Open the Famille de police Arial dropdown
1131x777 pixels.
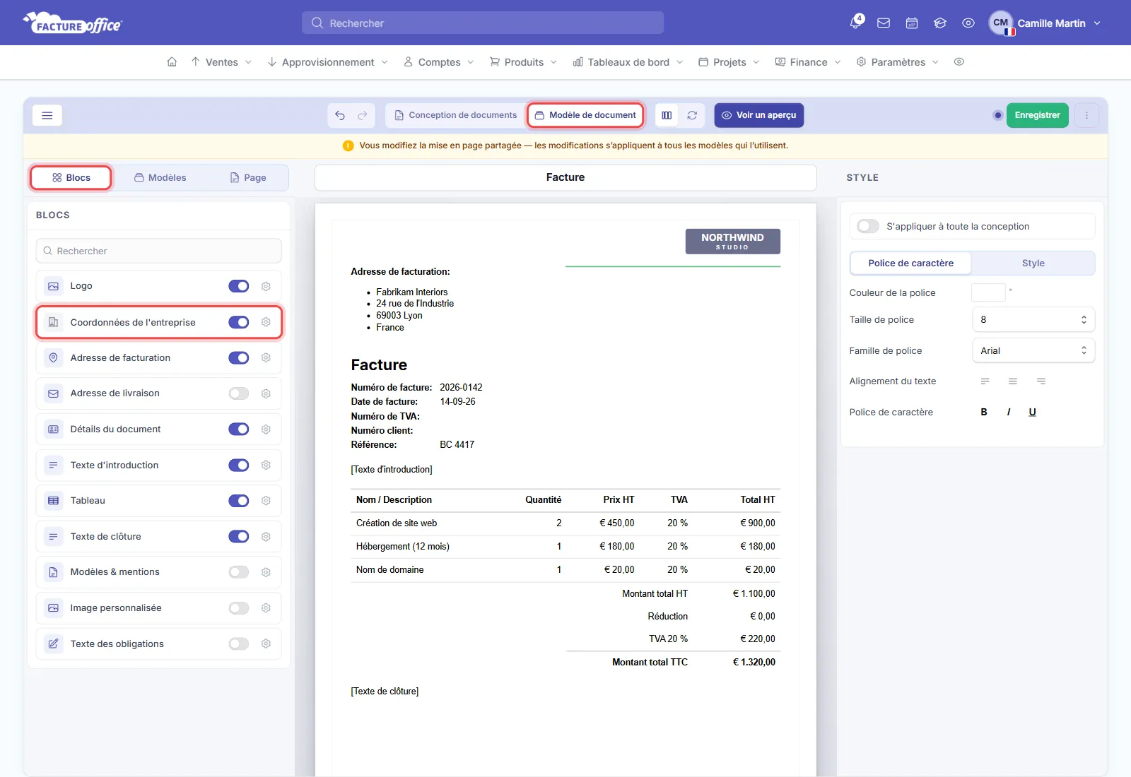[1033, 350]
